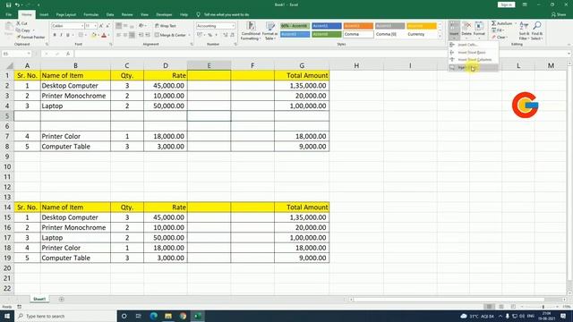
Task: Toggle Align Left
Action: click(119, 35)
